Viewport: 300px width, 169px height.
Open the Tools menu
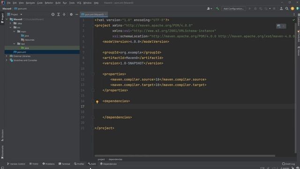72,3
